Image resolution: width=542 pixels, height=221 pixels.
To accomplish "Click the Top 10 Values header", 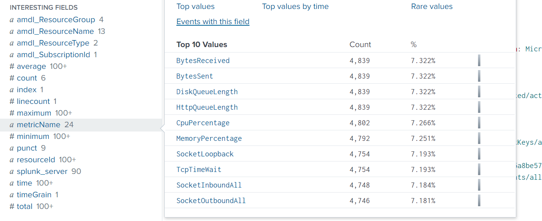I will point(202,45).
